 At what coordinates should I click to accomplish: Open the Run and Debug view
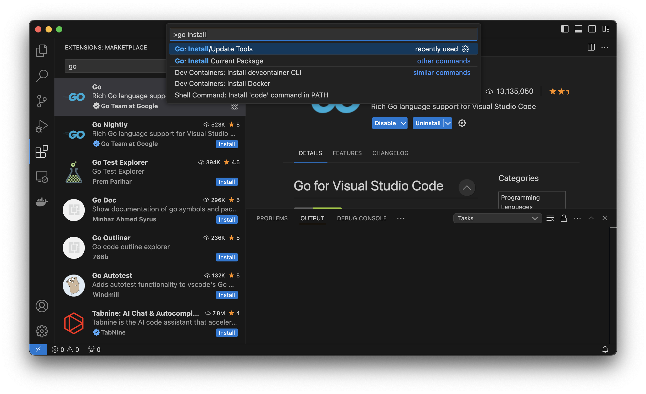tap(42, 126)
